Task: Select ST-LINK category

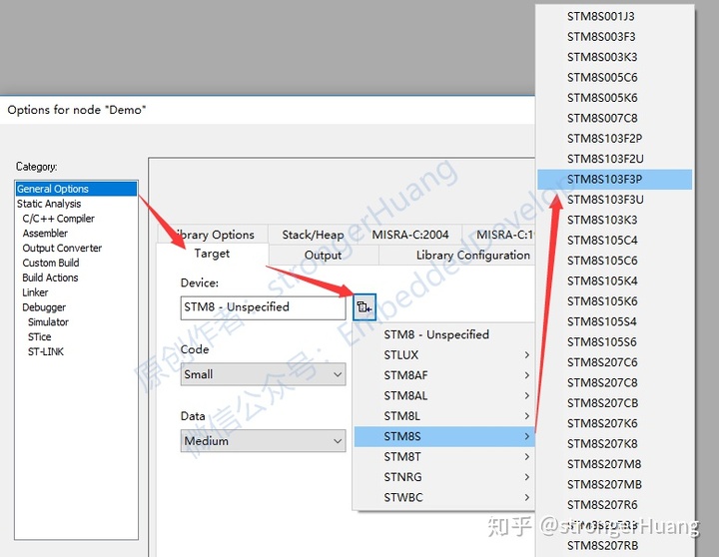Action: coord(46,351)
